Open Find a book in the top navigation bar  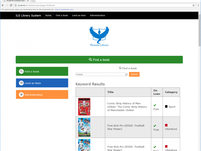click(x=62, y=15)
